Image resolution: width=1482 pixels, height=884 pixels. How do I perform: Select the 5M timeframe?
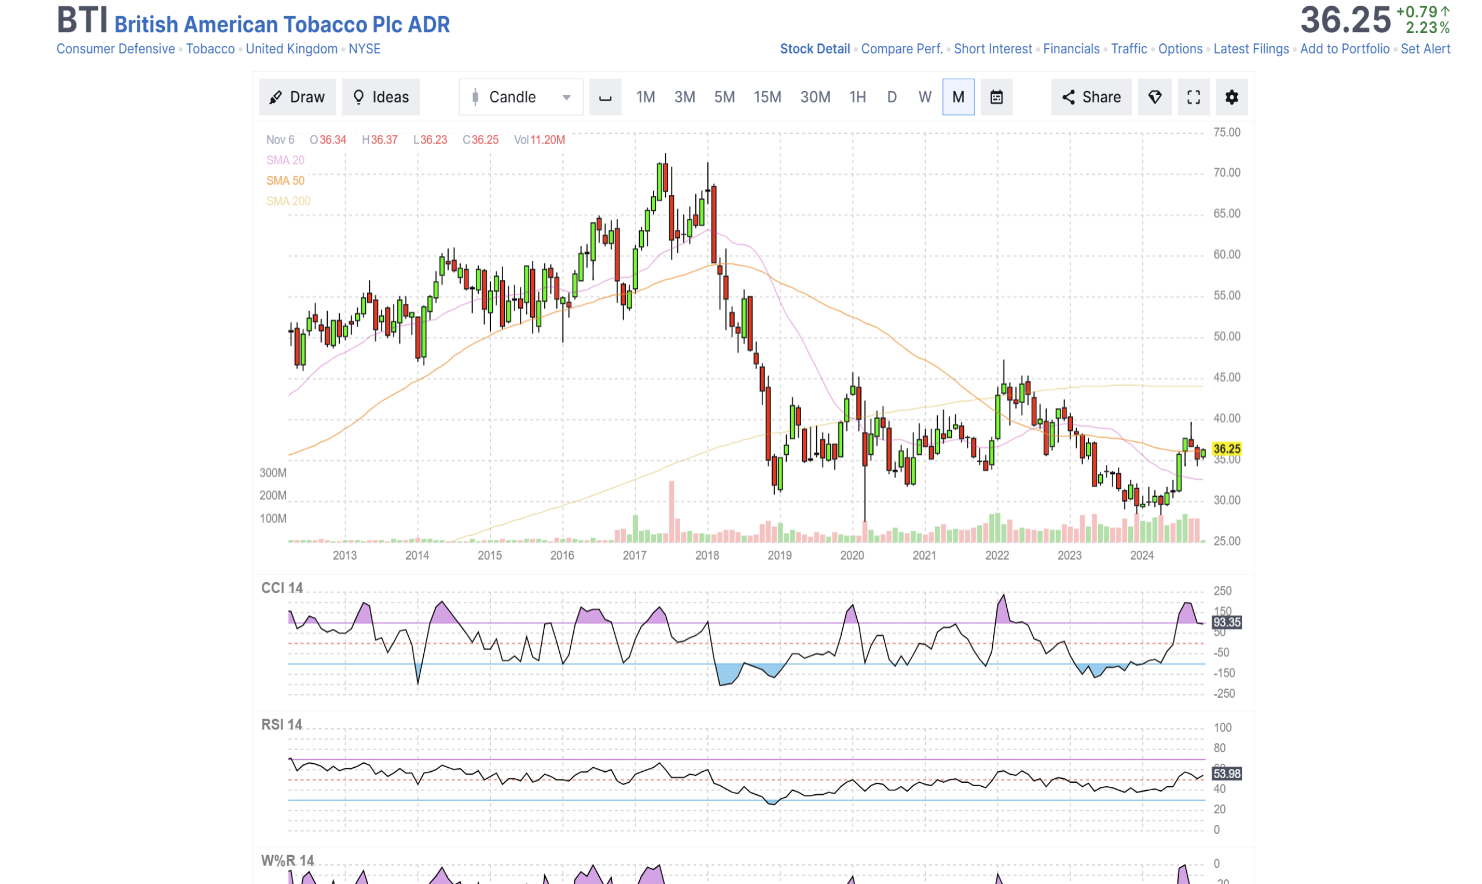pos(725,97)
